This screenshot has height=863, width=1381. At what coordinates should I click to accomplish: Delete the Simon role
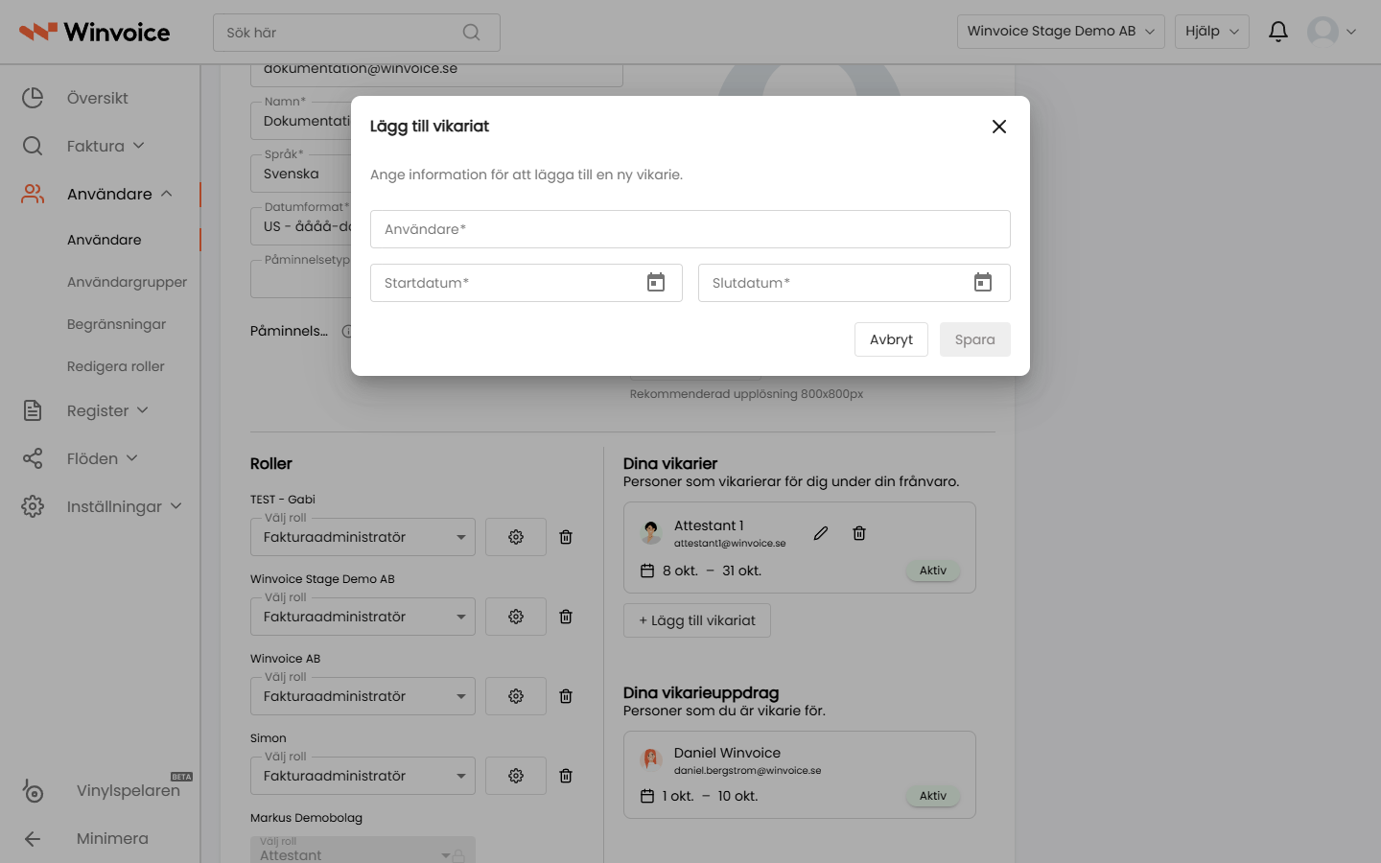(566, 776)
